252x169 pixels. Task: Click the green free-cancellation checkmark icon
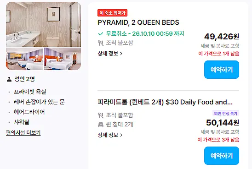click(101, 34)
